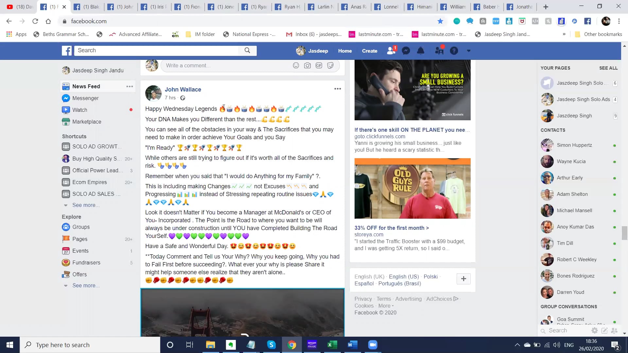628x353 pixels.
Task: Open Excel from the taskbar
Action: (x=332, y=345)
